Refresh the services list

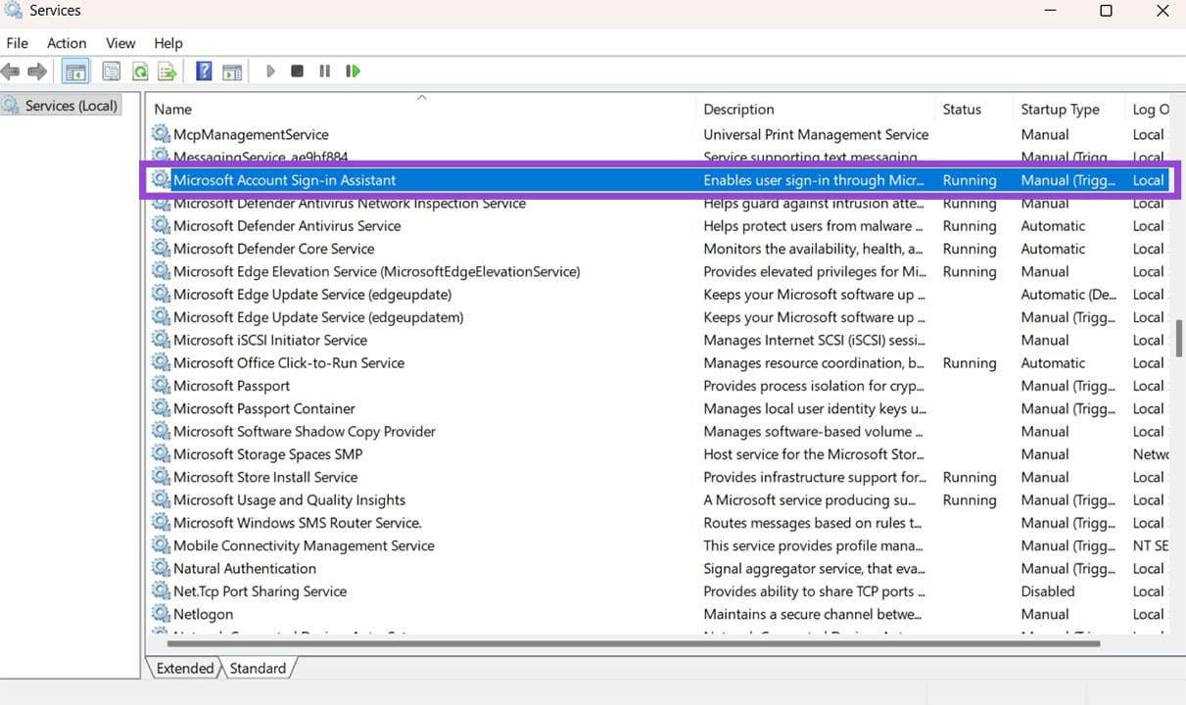(139, 70)
